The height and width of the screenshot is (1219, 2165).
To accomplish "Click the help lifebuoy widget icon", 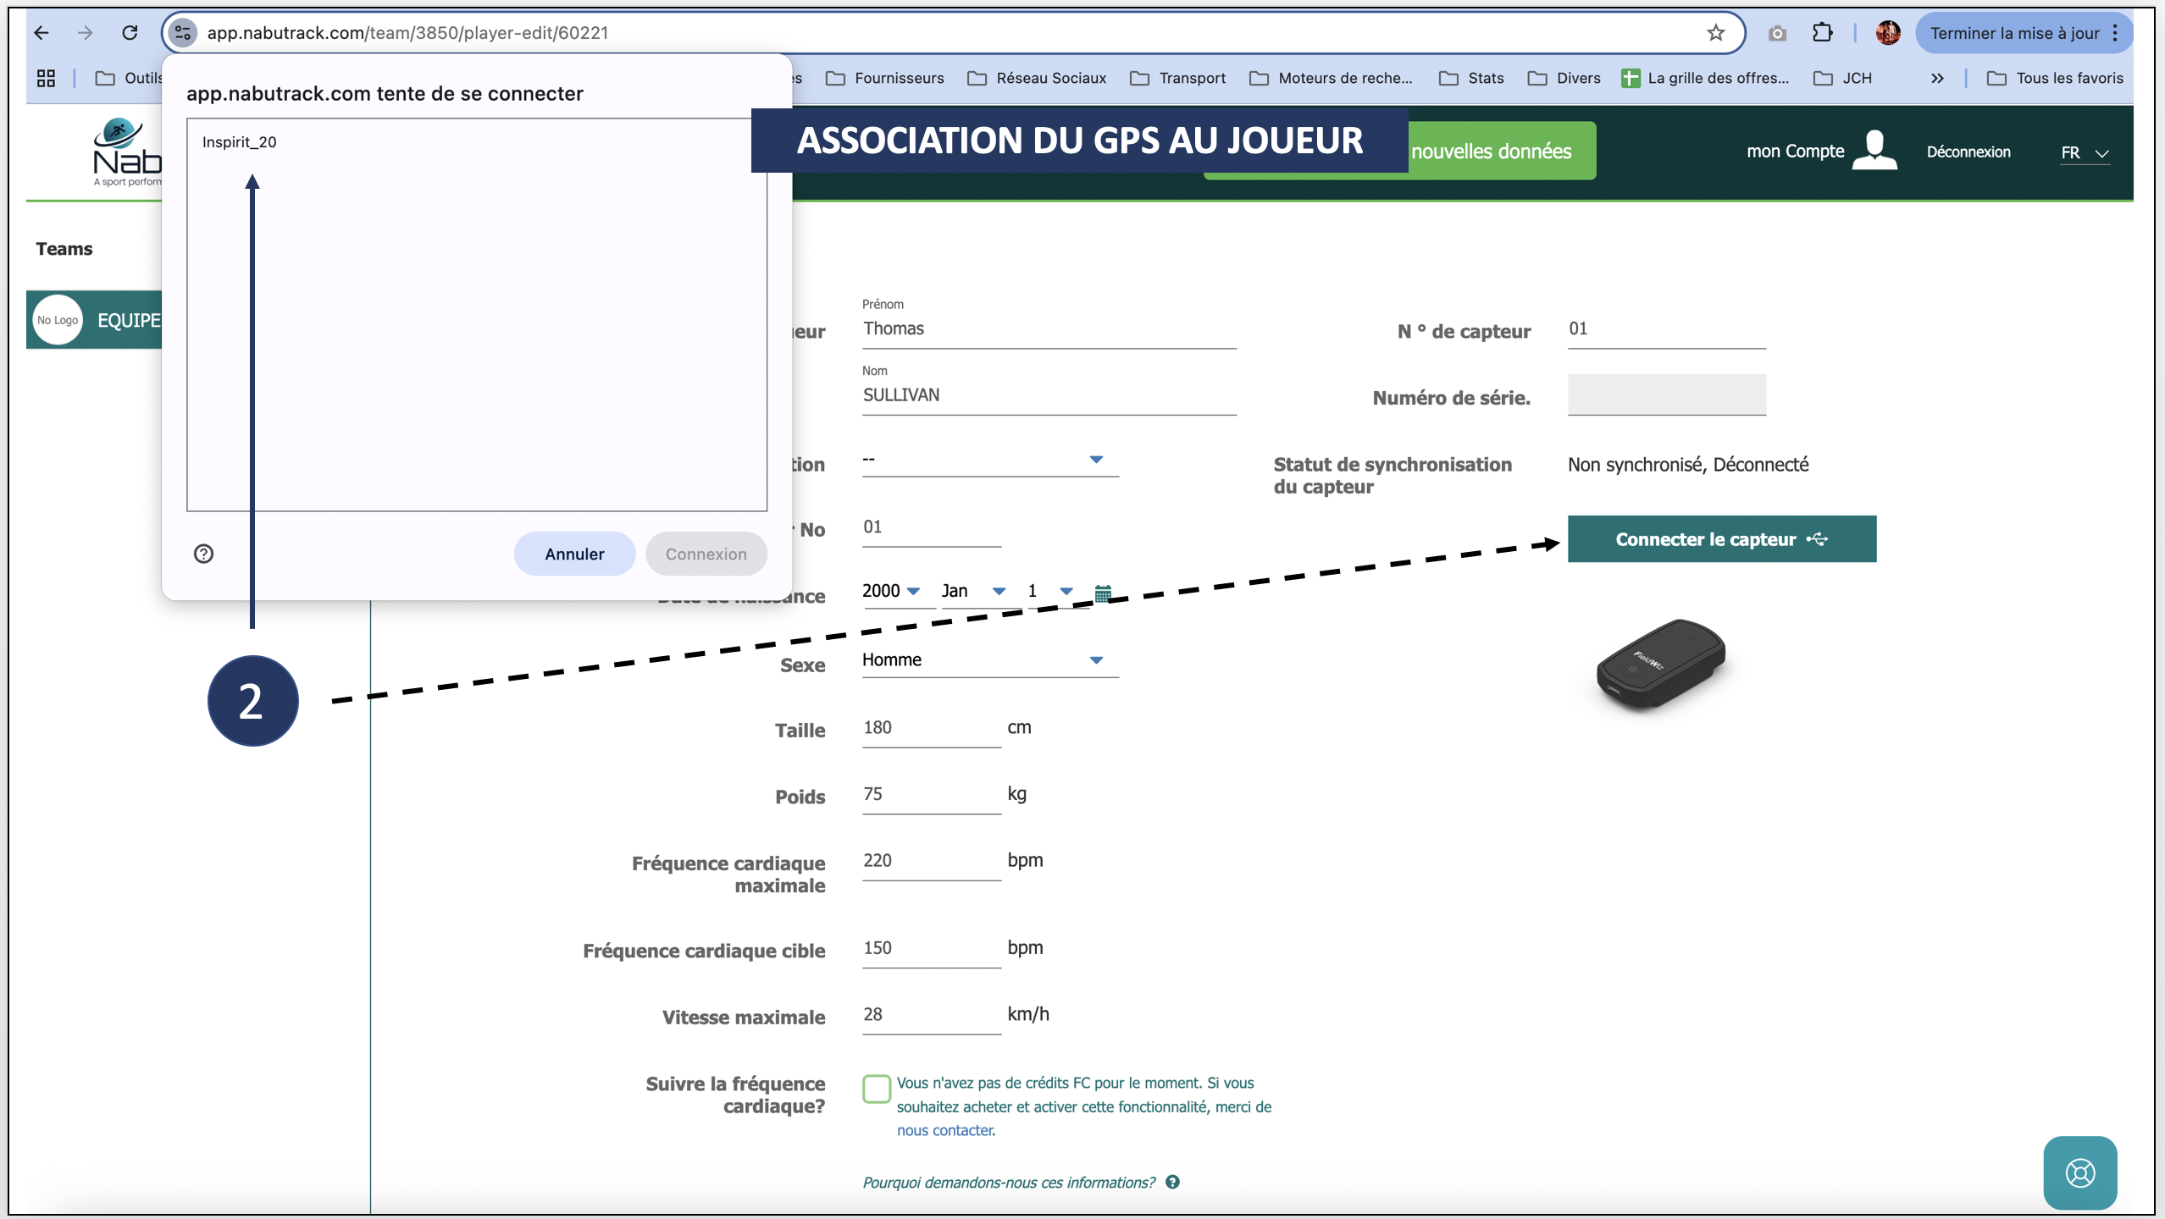I will [2079, 1172].
